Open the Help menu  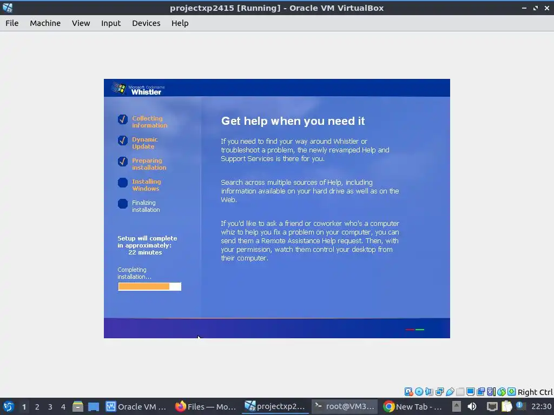(x=180, y=23)
